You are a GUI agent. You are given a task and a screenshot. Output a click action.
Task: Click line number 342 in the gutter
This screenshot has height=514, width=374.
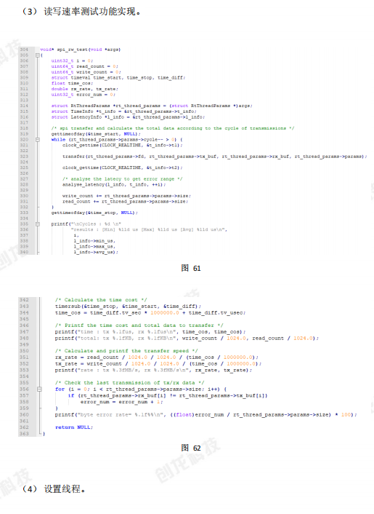pos(24,300)
